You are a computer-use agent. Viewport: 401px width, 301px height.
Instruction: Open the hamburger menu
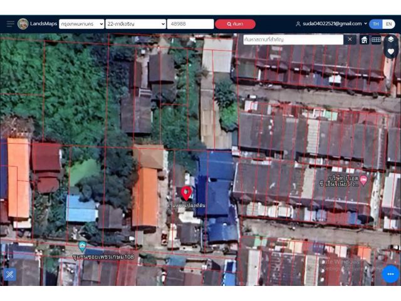11,24
